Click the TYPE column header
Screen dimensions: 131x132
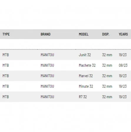click(6, 34)
